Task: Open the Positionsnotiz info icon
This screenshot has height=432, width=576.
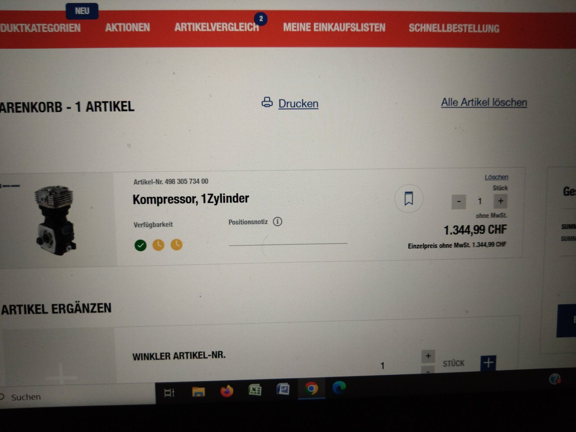Action: tap(277, 221)
